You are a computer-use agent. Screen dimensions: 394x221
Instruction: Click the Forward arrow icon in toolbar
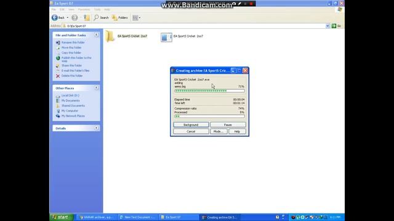pyautogui.click(x=74, y=18)
